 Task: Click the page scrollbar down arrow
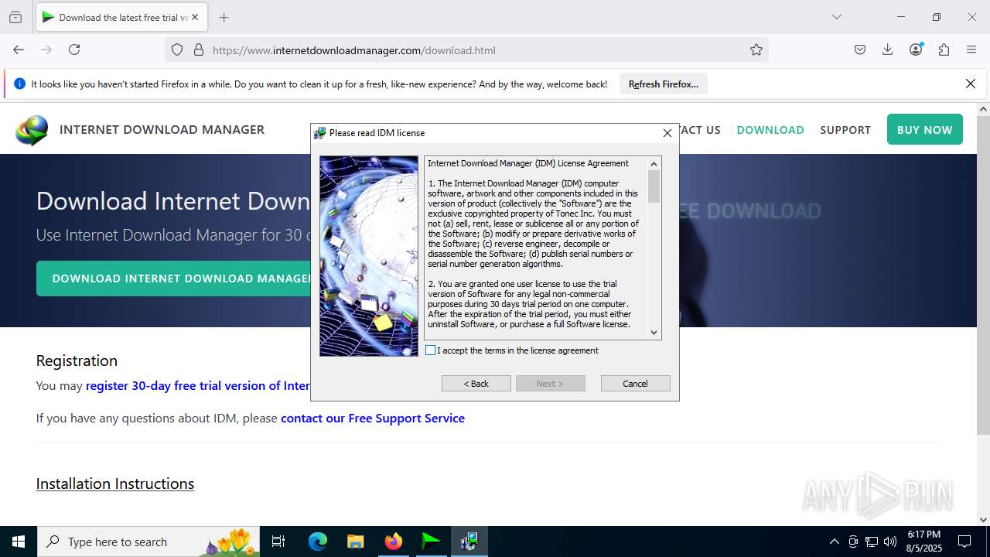click(983, 520)
